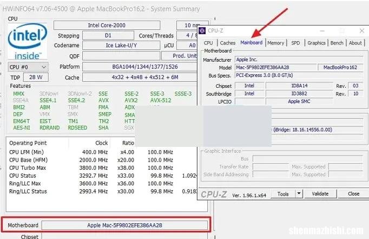This screenshot has width=369, height=239.
Task: Click the Ice Lake-U/Y codename field
Action: click(121, 46)
